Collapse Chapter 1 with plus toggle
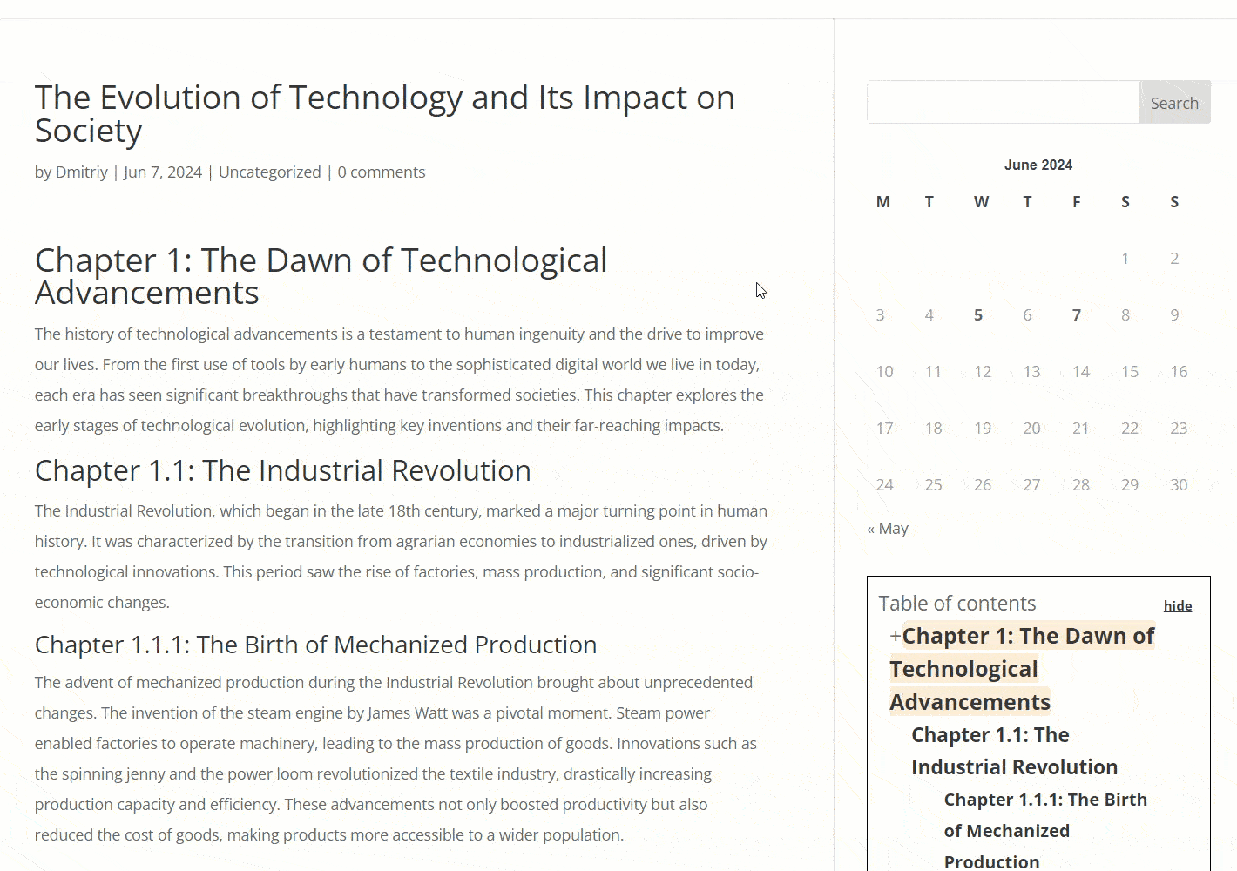This screenshot has width=1237, height=871. point(896,636)
